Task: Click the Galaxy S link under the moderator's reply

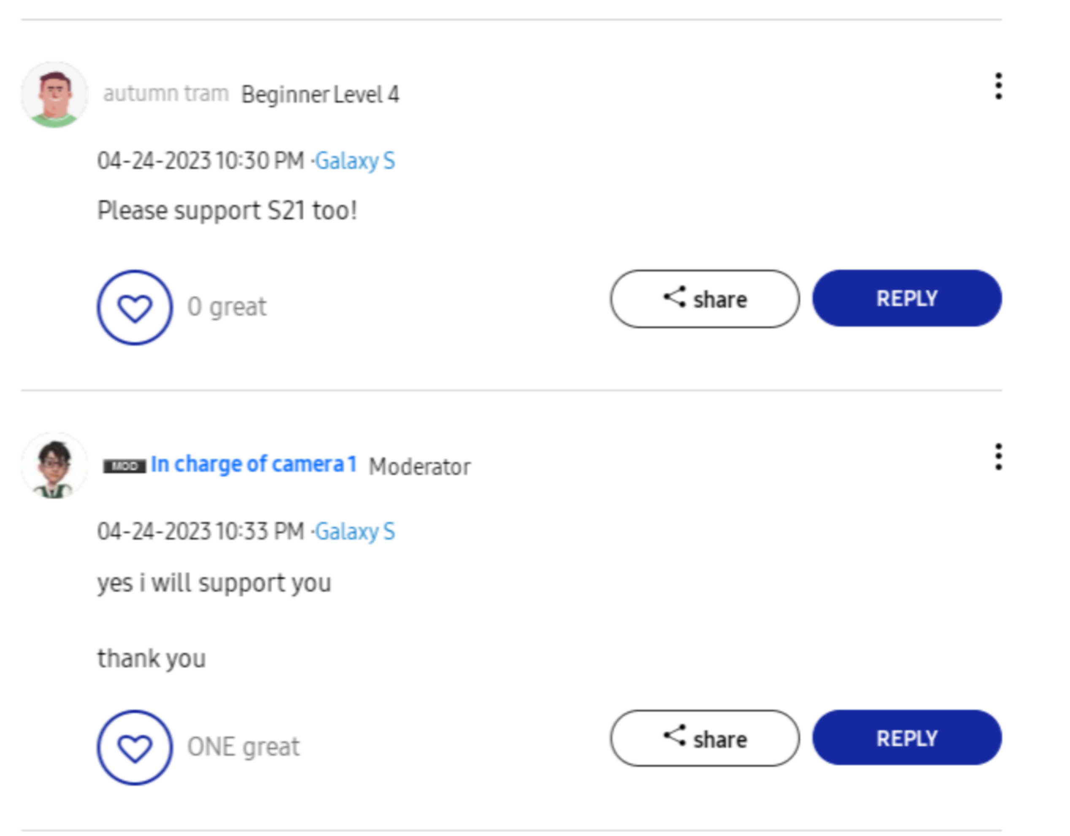Action: 355,532
